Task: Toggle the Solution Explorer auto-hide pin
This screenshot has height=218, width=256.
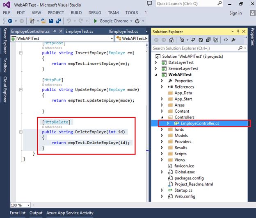Action: point(238,32)
